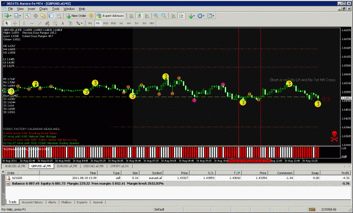The image size is (353, 213).
Task: Set timeframe to H4
Action: pyautogui.click(x=129, y=23)
